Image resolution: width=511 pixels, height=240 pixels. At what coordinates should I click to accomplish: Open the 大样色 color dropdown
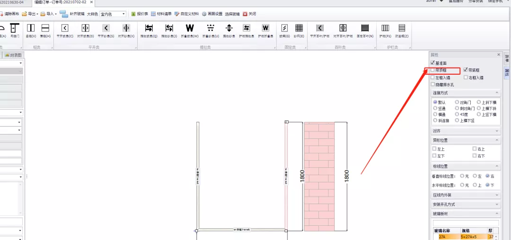click(113, 14)
